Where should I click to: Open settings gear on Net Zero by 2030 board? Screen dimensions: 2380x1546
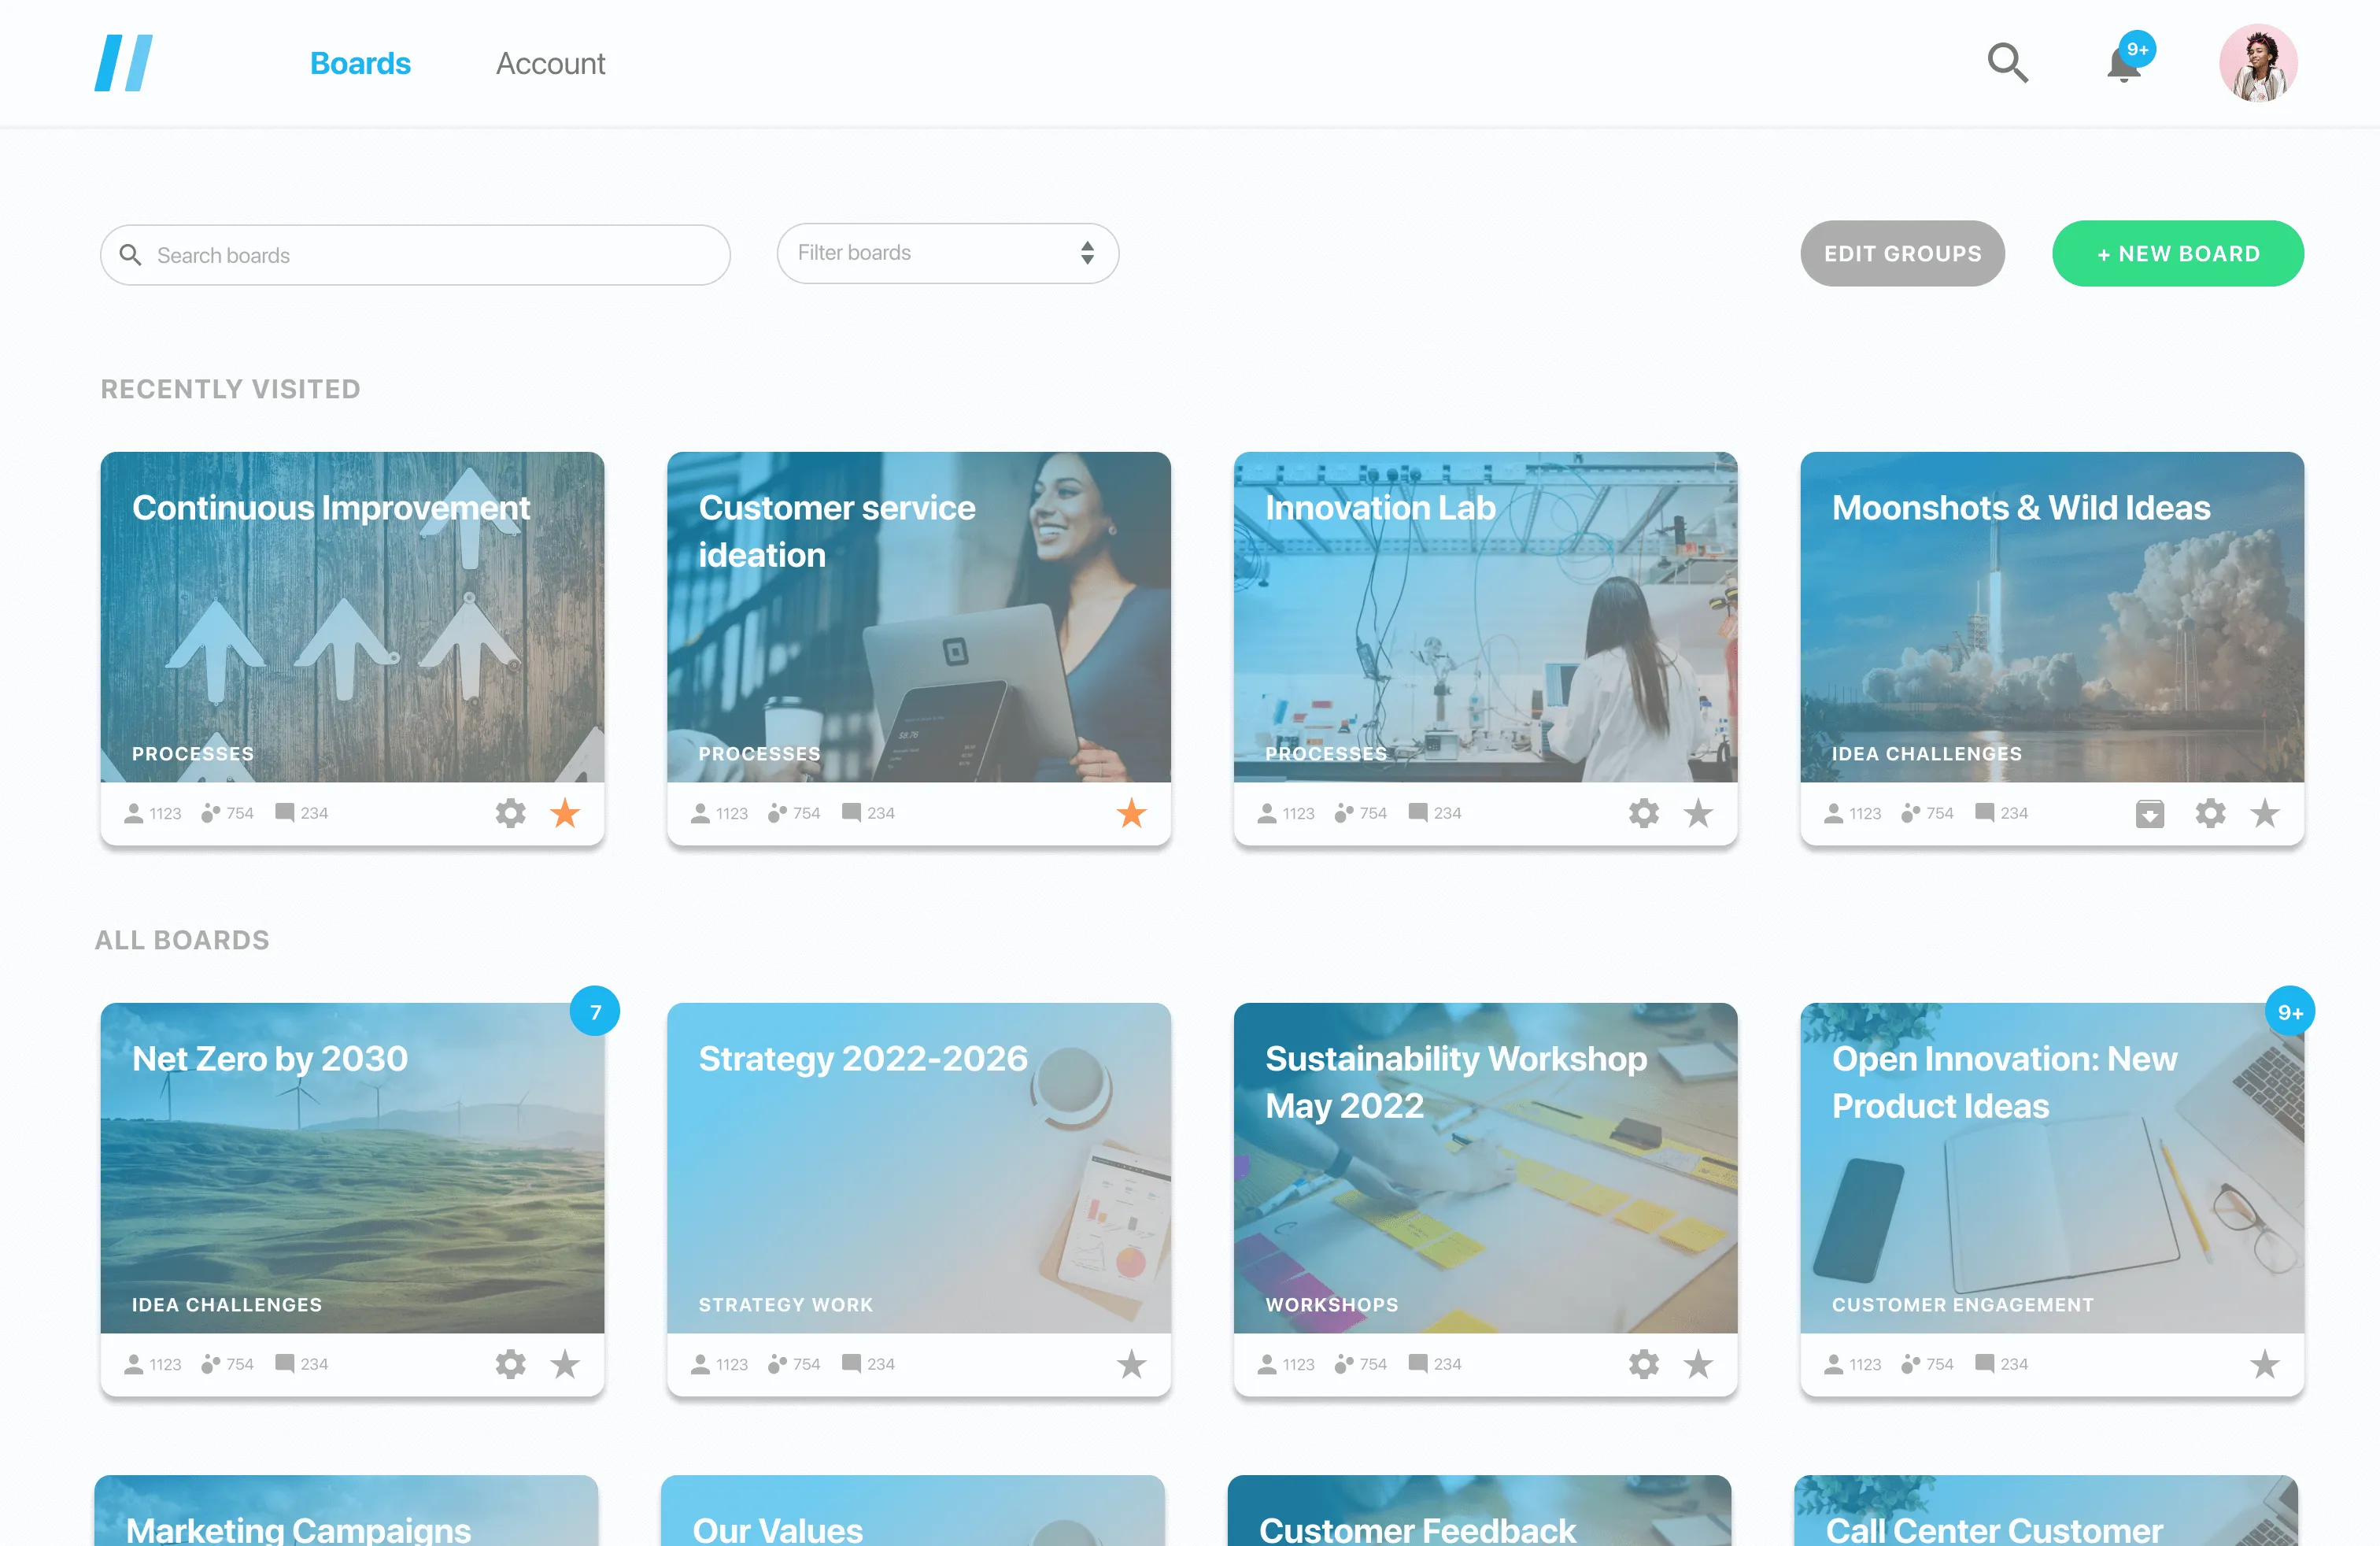pyautogui.click(x=510, y=1364)
